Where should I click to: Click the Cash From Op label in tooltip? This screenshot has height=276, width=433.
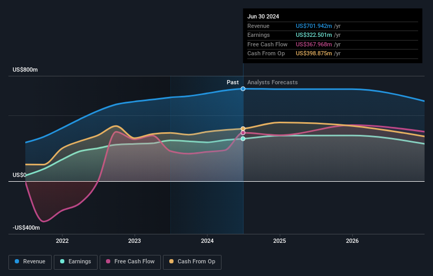tap(266, 54)
